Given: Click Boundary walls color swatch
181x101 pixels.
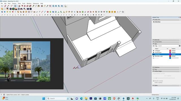Looking at the screenshot, I should tap(170, 56).
